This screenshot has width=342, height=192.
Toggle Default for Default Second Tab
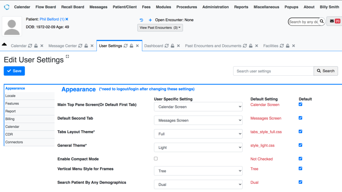[300, 118]
